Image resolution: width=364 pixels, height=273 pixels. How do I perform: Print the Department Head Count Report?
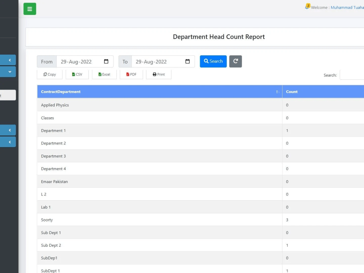pos(158,74)
